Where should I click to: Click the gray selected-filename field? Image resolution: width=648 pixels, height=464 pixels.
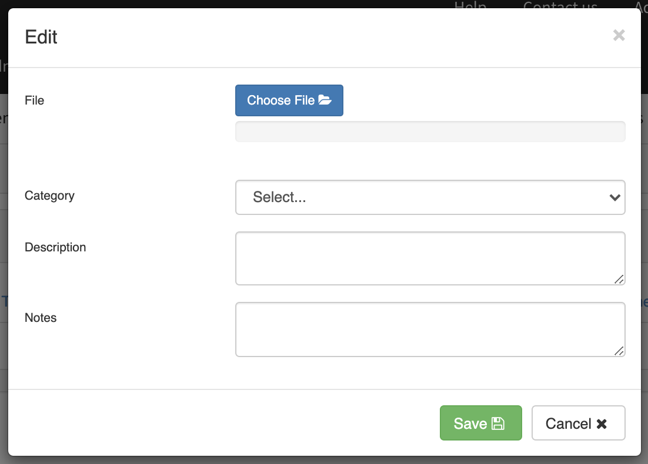(x=430, y=132)
